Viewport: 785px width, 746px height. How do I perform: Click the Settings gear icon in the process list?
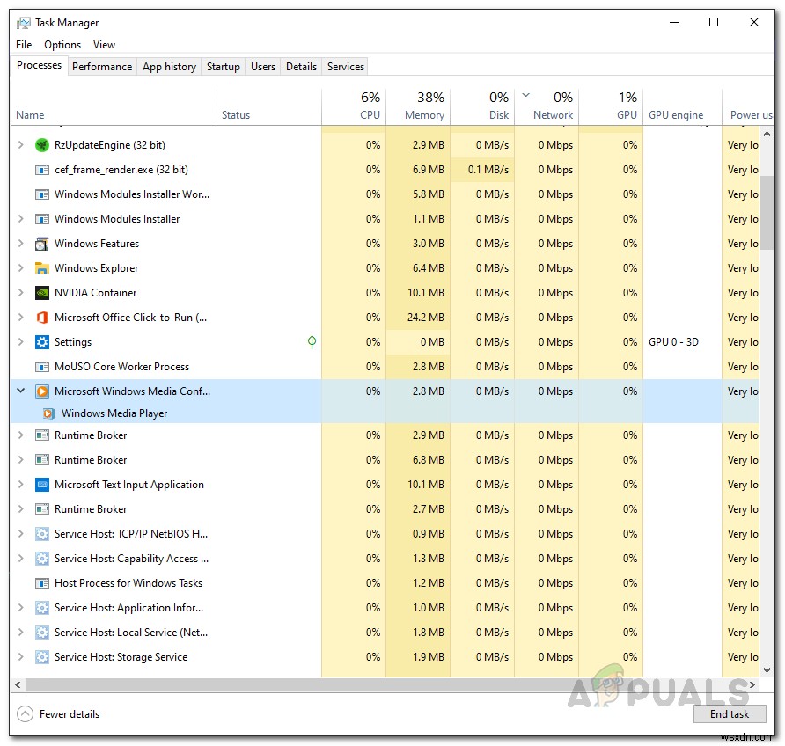[x=41, y=342]
